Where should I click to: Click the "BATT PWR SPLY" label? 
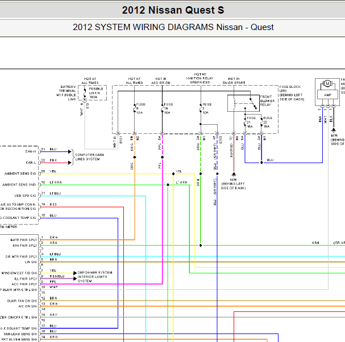coord(24,240)
